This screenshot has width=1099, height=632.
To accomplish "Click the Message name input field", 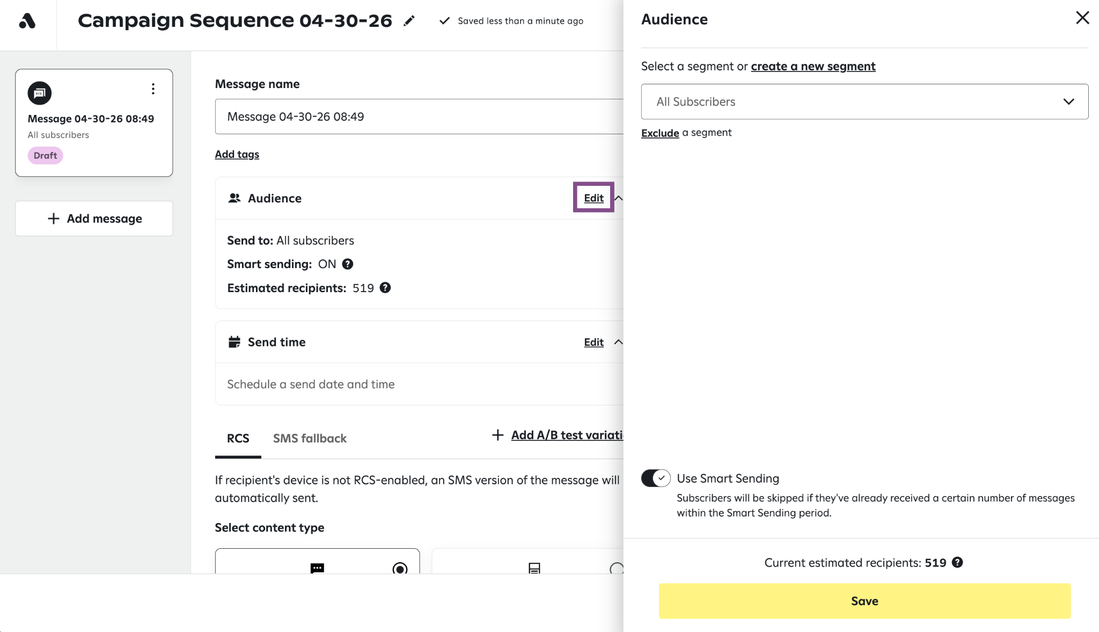I will coord(419,117).
